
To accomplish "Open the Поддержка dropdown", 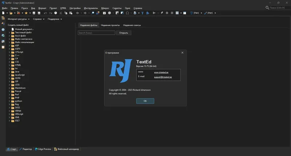I will pos(55,19).
